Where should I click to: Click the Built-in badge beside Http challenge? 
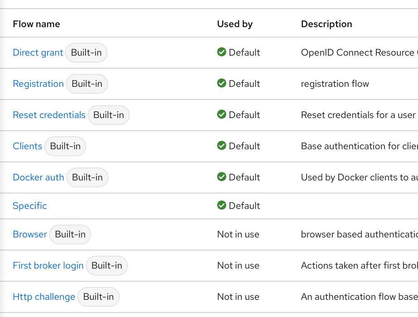pos(98,297)
